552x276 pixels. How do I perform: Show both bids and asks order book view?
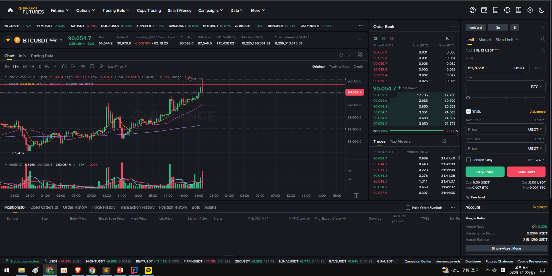pos(376,38)
